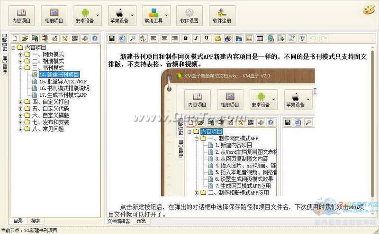Align text left
This screenshot has height=234, width=379.
point(153,38)
